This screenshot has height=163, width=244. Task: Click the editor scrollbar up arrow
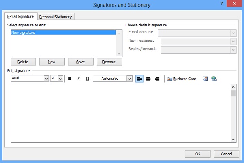tap(233, 87)
